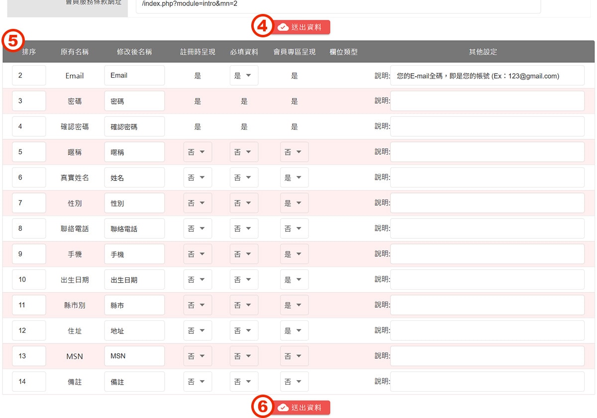Click the 必填資料 column header
This screenshot has height=418, width=597.
coord(244,52)
